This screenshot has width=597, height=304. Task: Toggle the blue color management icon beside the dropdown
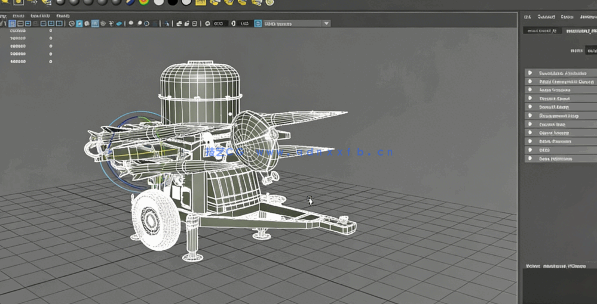click(258, 24)
